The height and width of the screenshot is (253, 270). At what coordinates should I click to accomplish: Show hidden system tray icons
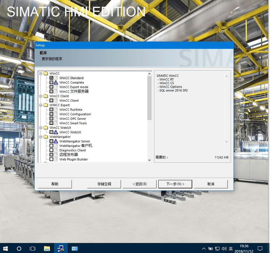pos(204,249)
